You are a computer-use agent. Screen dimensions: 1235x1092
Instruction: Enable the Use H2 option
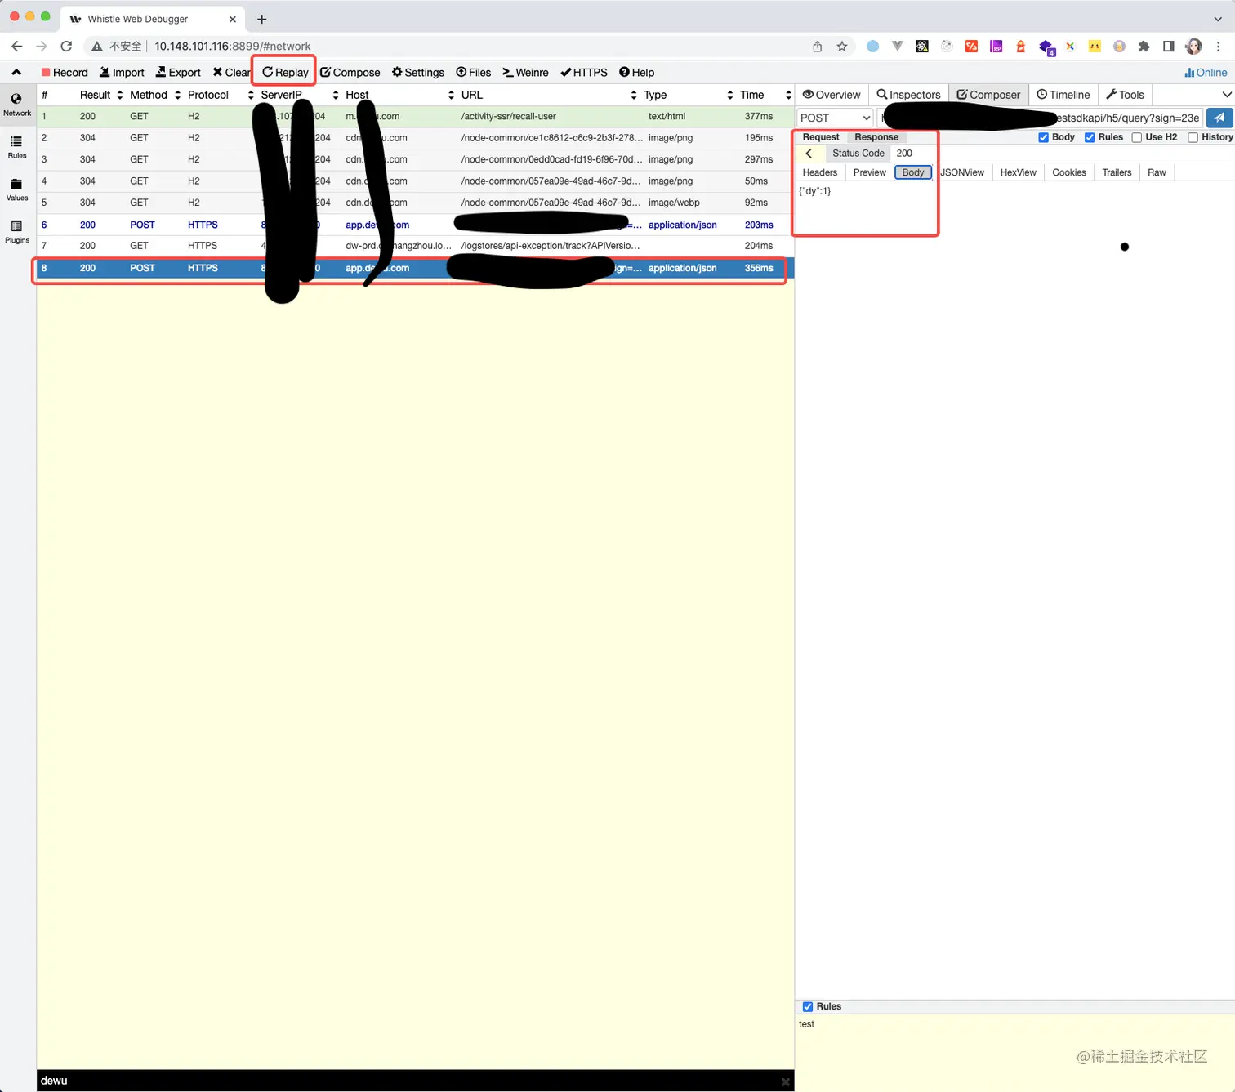point(1136,137)
